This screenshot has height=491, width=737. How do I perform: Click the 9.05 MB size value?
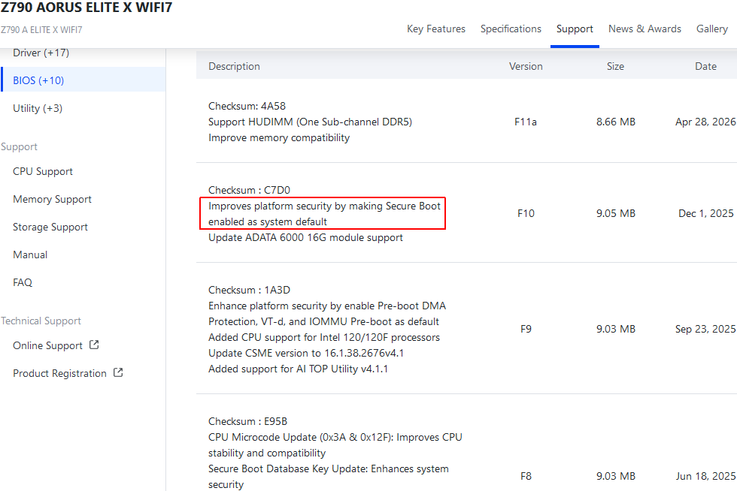616,213
